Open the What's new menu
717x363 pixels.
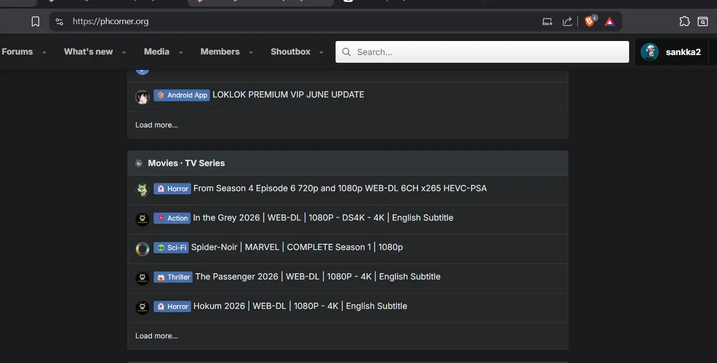(88, 52)
